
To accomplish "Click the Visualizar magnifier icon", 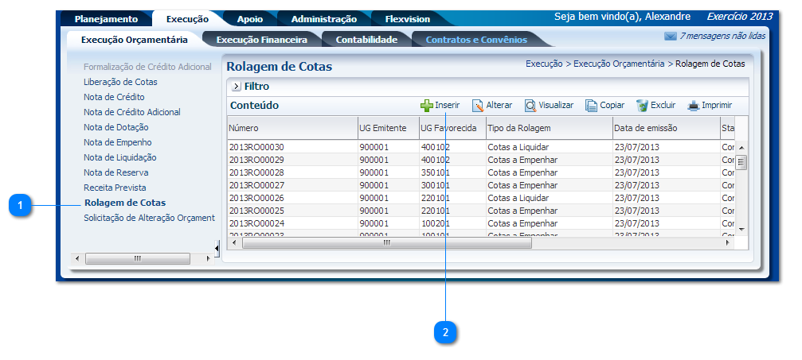I will pyautogui.click(x=530, y=106).
